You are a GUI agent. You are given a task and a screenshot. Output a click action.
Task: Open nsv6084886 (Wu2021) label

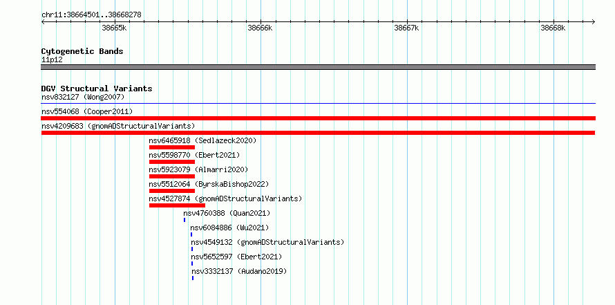coord(229,228)
